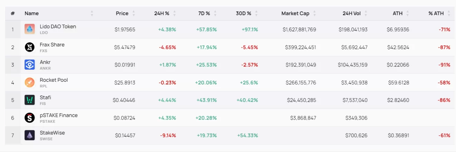
Task: Click the Ankr logo icon
Action: click(x=30, y=64)
